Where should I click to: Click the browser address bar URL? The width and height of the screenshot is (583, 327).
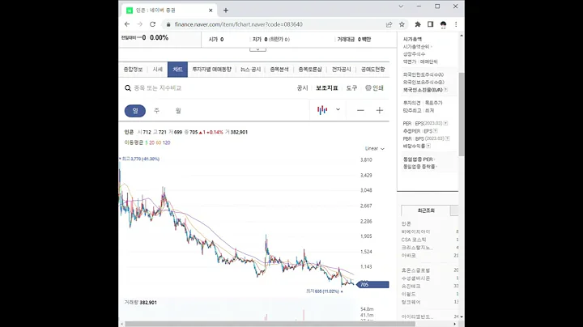(x=238, y=24)
